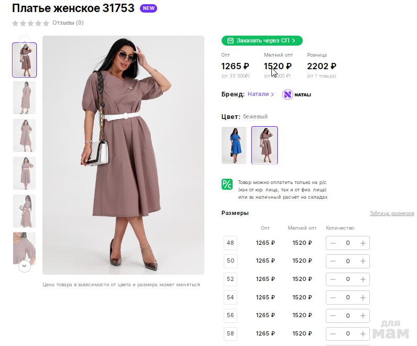Select the blue dress color swatch
Image resolution: width=417 pixels, height=346 pixels.
[234, 145]
